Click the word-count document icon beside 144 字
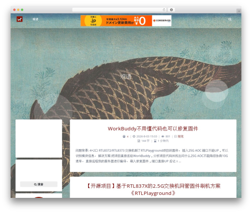Viewport: 252px width, 213px height. (139, 141)
